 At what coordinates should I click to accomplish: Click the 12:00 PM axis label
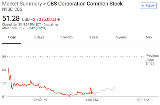pos(40,100)
